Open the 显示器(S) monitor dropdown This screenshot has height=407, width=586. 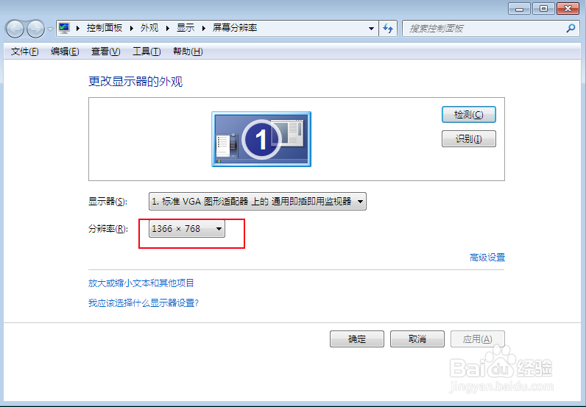click(x=258, y=202)
